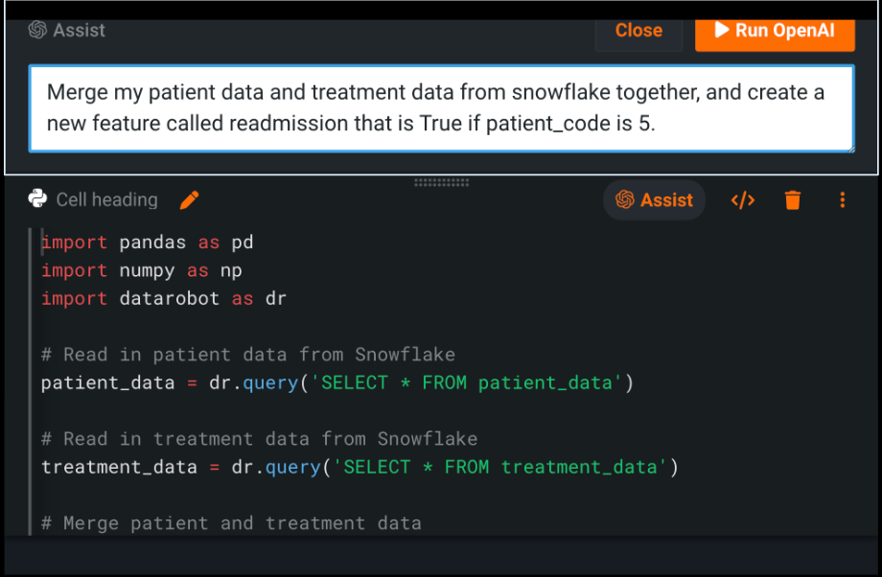
Task: Place cursor on the import pandas line
Action: click(144, 242)
